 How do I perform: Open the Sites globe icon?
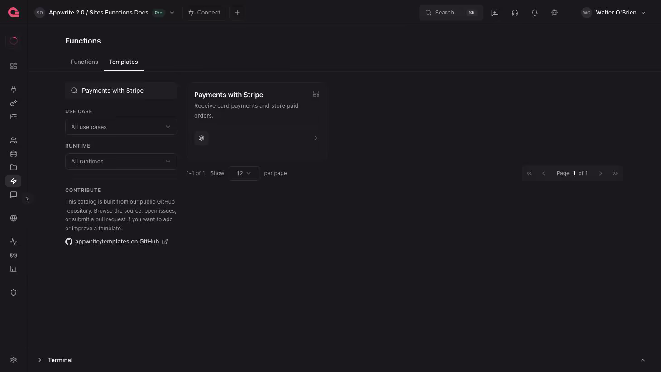pos(14,218)
